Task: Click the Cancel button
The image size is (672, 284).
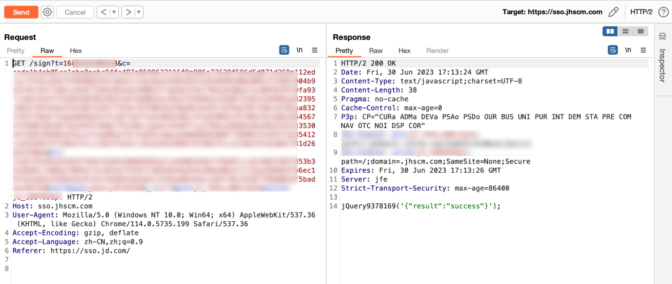Action: point(75,12)
